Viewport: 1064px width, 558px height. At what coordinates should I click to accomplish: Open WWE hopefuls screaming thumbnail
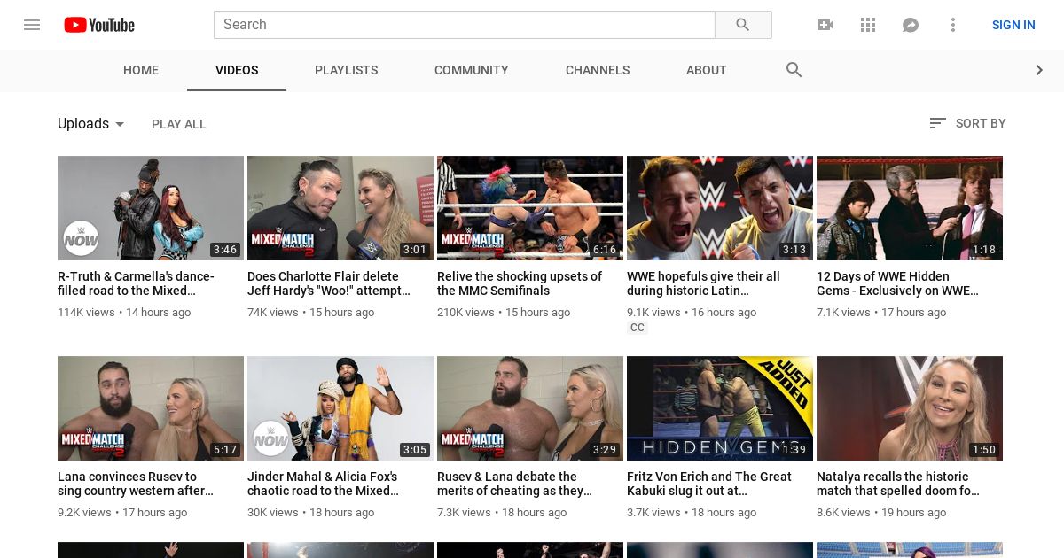720,208
